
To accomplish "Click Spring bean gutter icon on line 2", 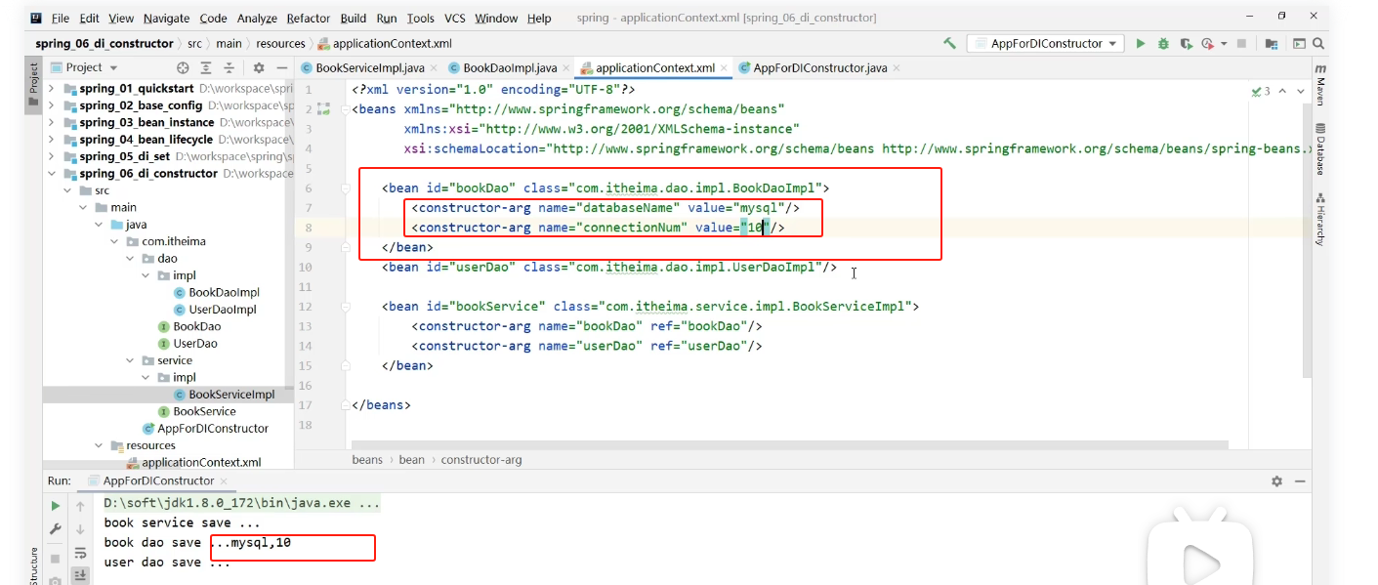I will (325, 109).
